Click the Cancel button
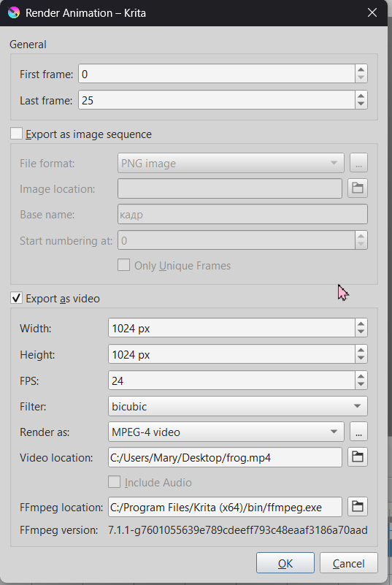This screenshot has height=585, width=392. (x=349, y=563)
